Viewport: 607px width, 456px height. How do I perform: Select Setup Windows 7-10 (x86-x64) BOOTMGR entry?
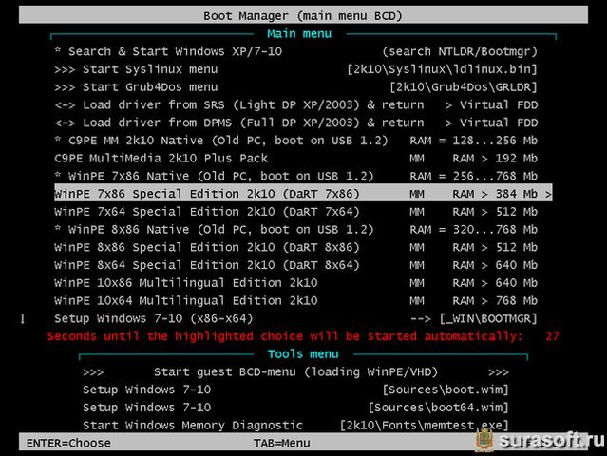pyautogui.click(x=296, y=318)
